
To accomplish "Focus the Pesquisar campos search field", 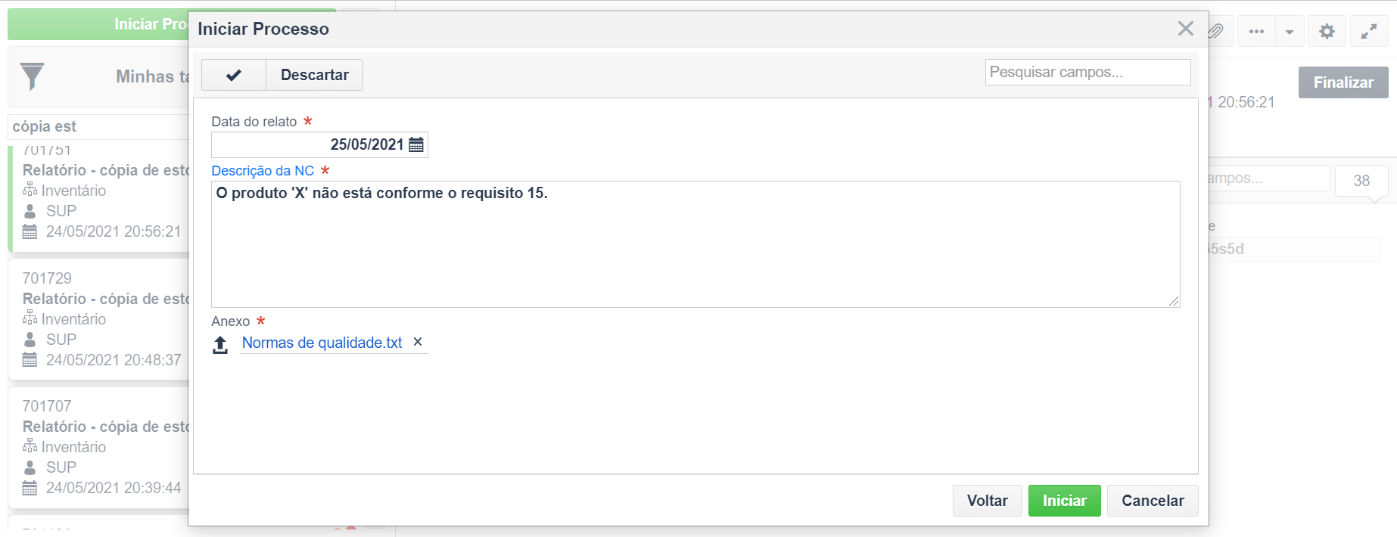I will pos(1087,72).
